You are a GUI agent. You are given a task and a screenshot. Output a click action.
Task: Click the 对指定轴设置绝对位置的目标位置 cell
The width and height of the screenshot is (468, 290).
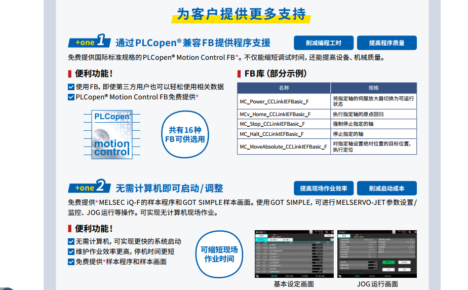point(374,147)
